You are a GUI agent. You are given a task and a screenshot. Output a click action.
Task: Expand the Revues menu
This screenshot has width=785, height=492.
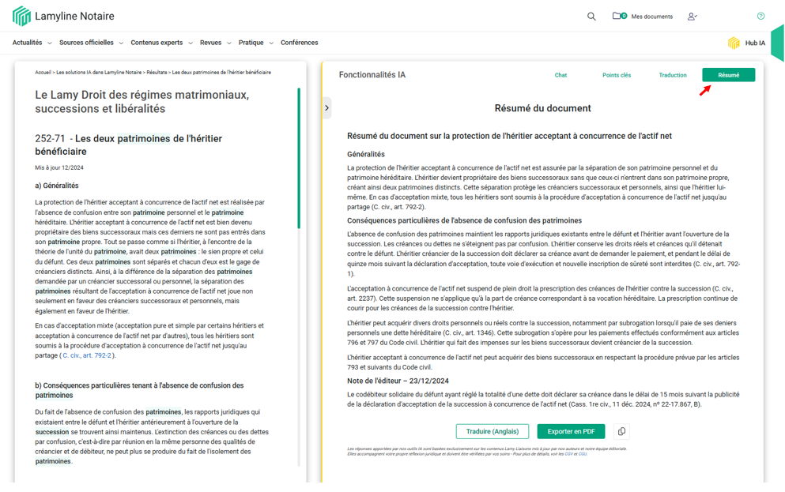(215, 43)
